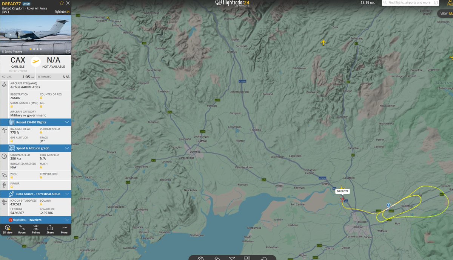Add DREAD77 to favorites with star icon
This screenshot has width=453, height=260.
tap(62, 3)
